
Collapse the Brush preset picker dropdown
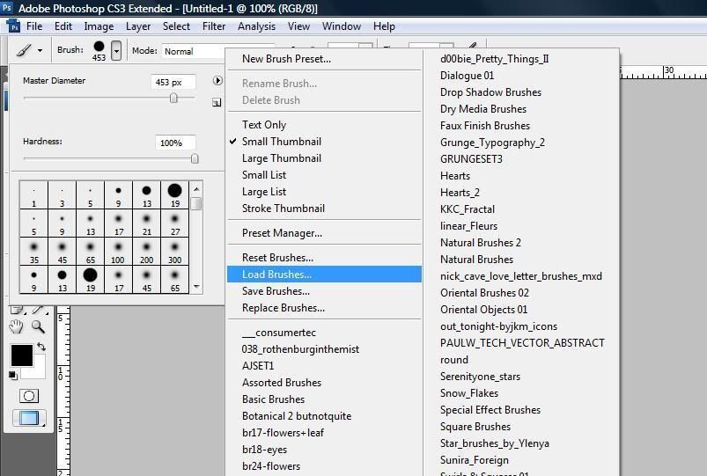click(116, 50)
